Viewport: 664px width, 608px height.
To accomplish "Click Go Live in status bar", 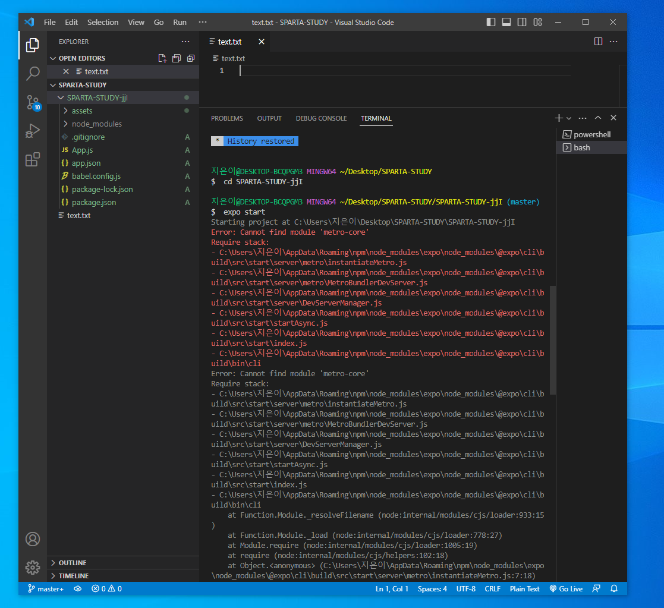I will [566, 588].
